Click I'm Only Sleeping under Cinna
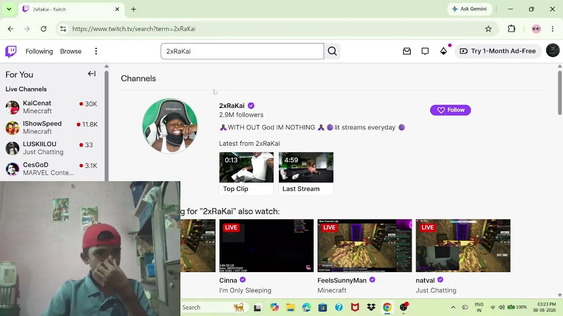Screen dimensions: 563x316 [x=245, y=291]
